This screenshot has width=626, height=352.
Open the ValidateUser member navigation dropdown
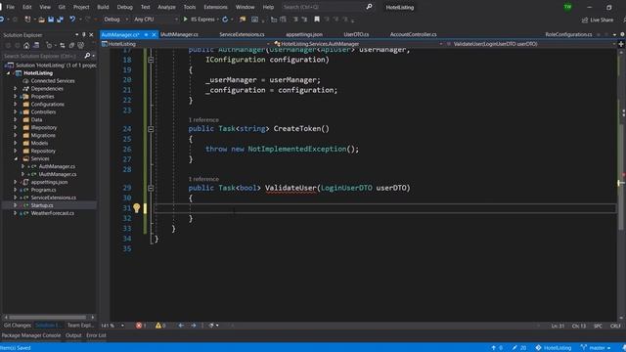(530, 44)
